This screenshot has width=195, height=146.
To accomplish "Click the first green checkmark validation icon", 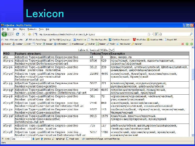I will (x=187, y=44).
